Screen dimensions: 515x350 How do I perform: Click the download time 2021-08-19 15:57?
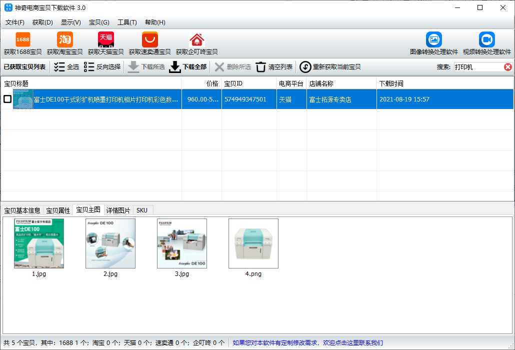[404, 99]
